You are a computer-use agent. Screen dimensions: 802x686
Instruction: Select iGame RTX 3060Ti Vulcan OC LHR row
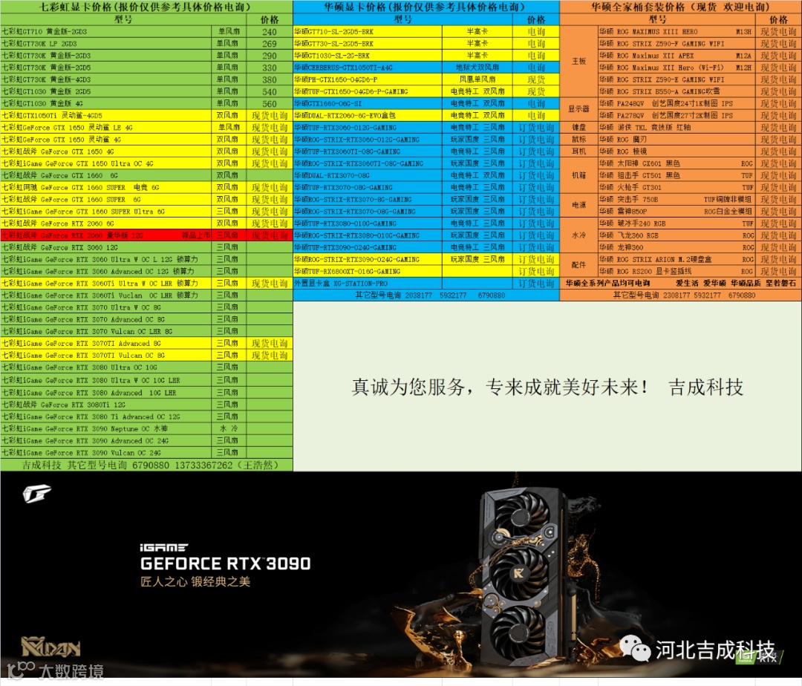146,295
